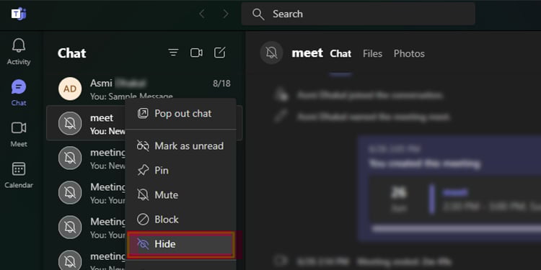This screenshot has width=541, height=270.
Task: Select the Chat icon in sidebar
Action: (x=19, y=93)
